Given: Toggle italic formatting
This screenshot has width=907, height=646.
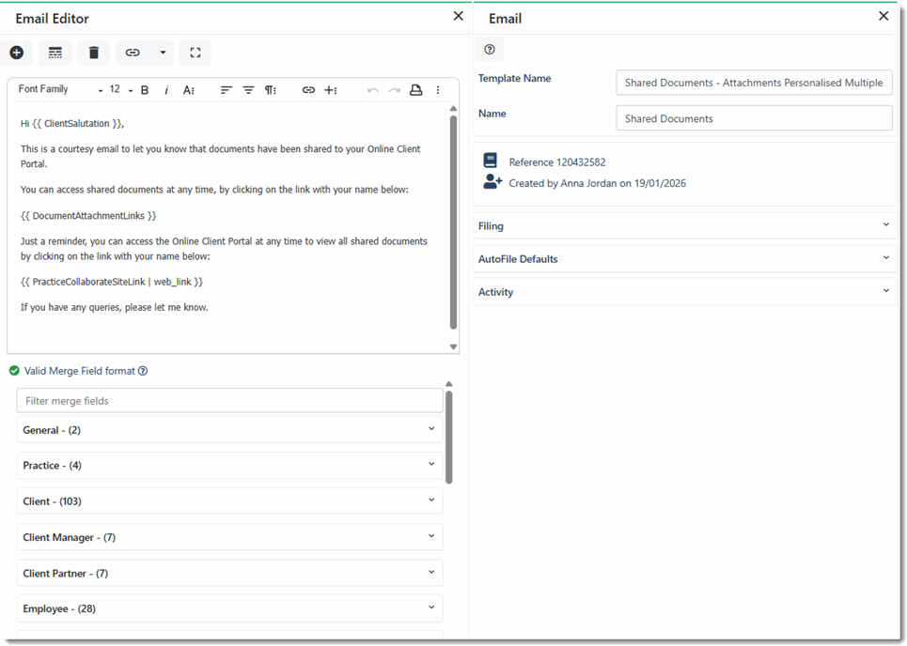Looking at the screenshot, I should tap(166, 90).
